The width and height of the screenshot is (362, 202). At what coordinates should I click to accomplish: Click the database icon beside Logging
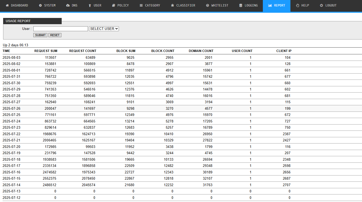point(241,5)
